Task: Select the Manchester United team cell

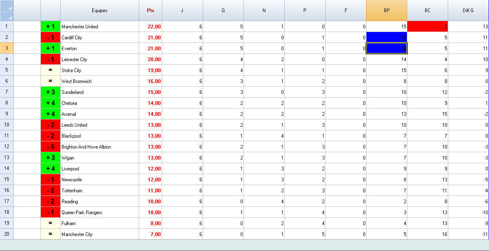Action: 99,26
